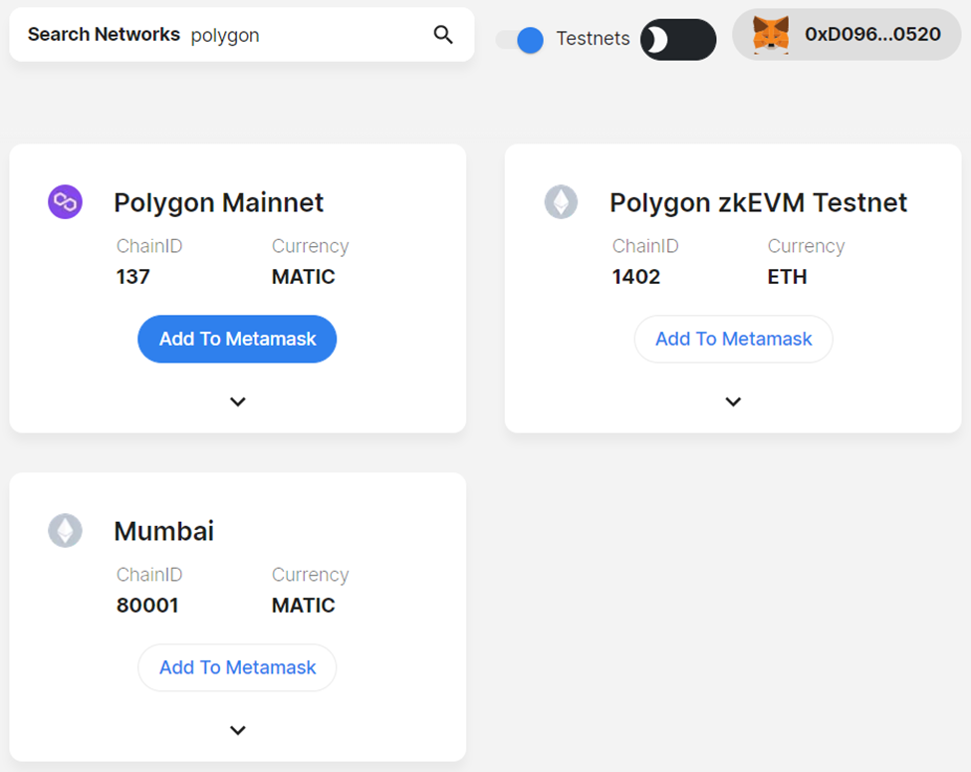Click the Testnets label

pos(593,39)
